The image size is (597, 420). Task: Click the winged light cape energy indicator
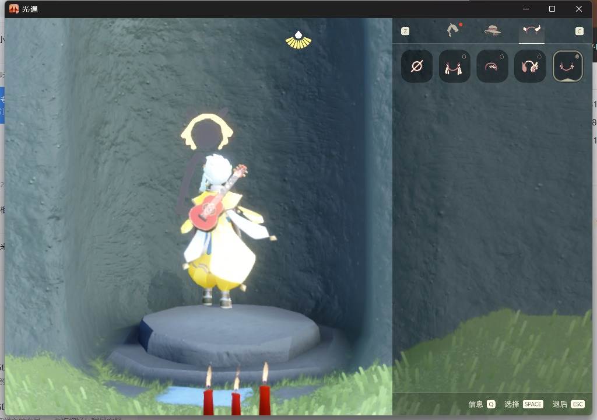(298, 40)
